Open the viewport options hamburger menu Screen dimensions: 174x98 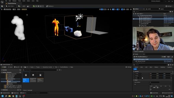[2, 10]
